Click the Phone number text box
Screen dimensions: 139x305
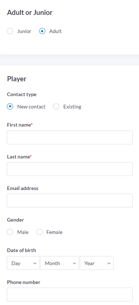pos(70,294)
